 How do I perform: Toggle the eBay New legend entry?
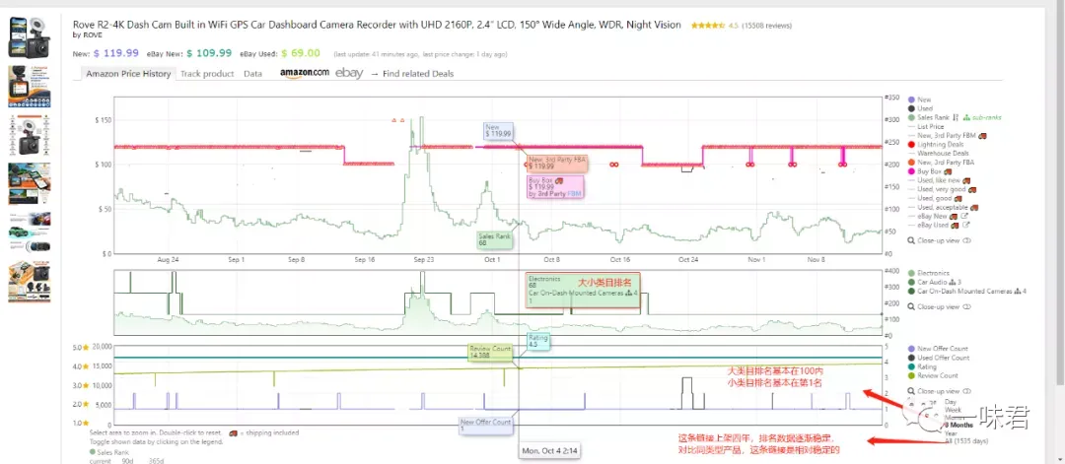click(x=934, y=217)
